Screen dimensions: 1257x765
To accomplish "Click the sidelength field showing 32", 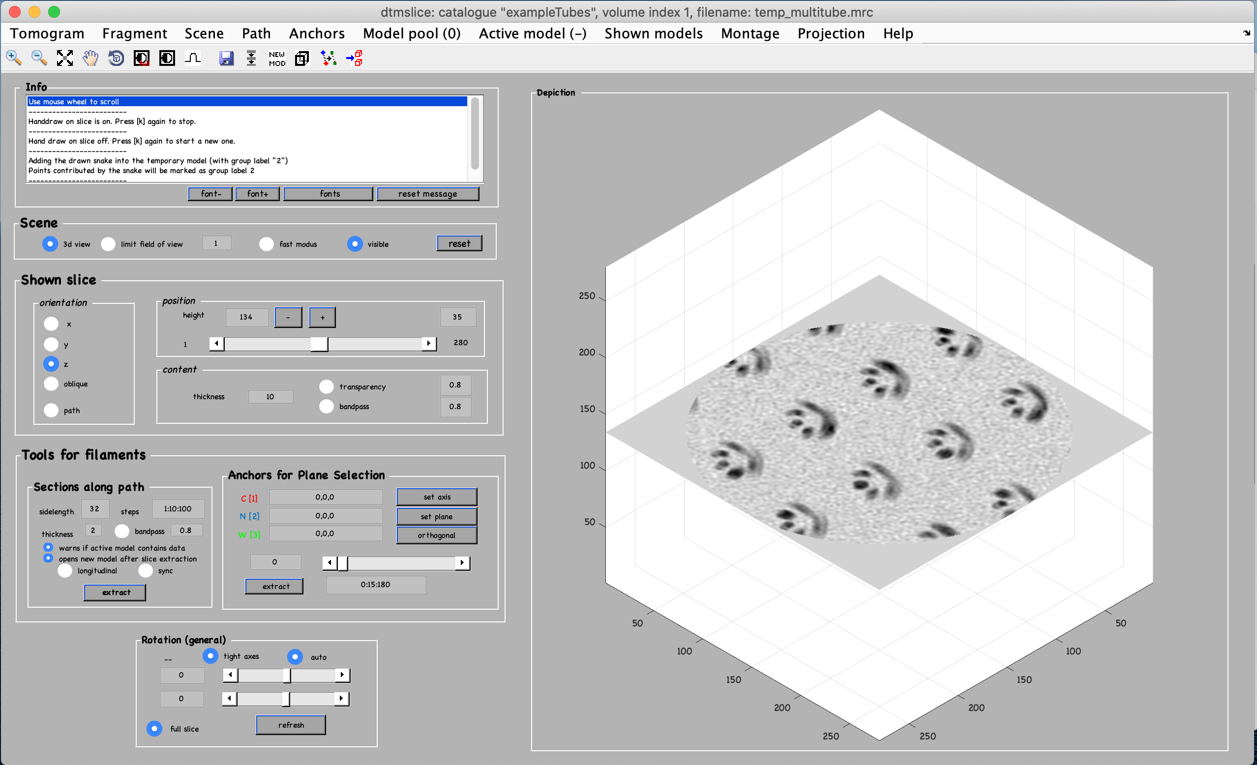I will pos(95,508).
